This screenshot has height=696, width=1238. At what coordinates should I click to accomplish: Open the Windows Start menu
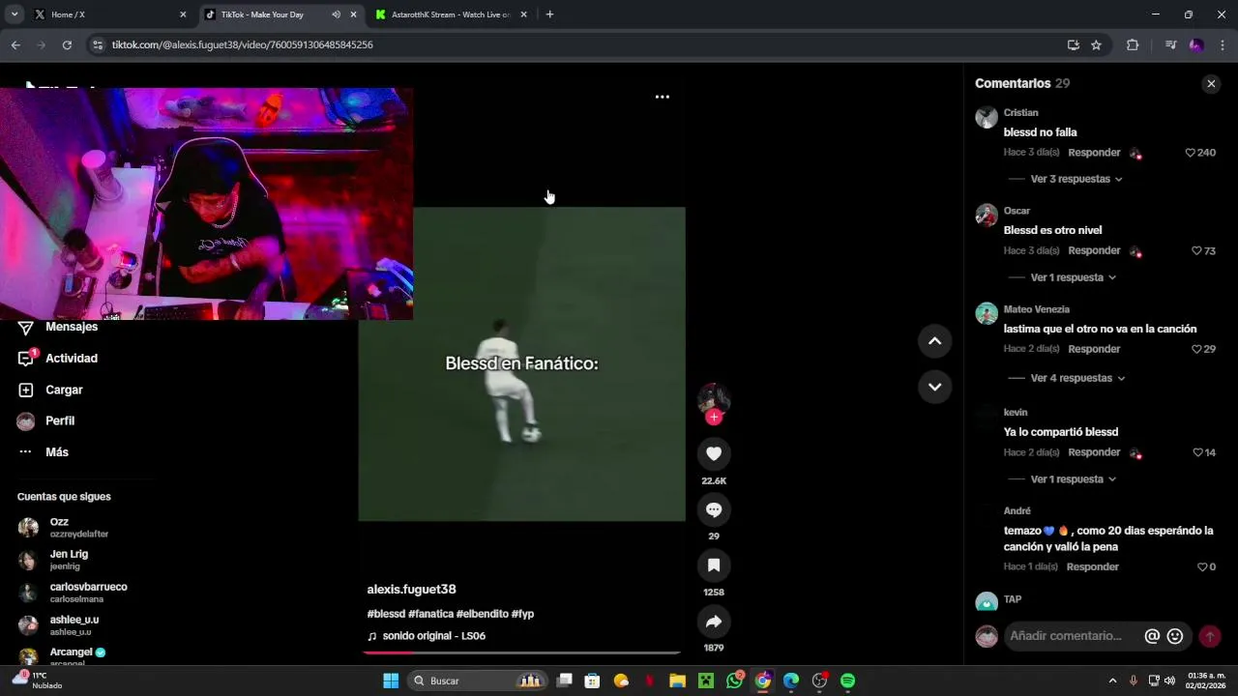pos(391,681)
